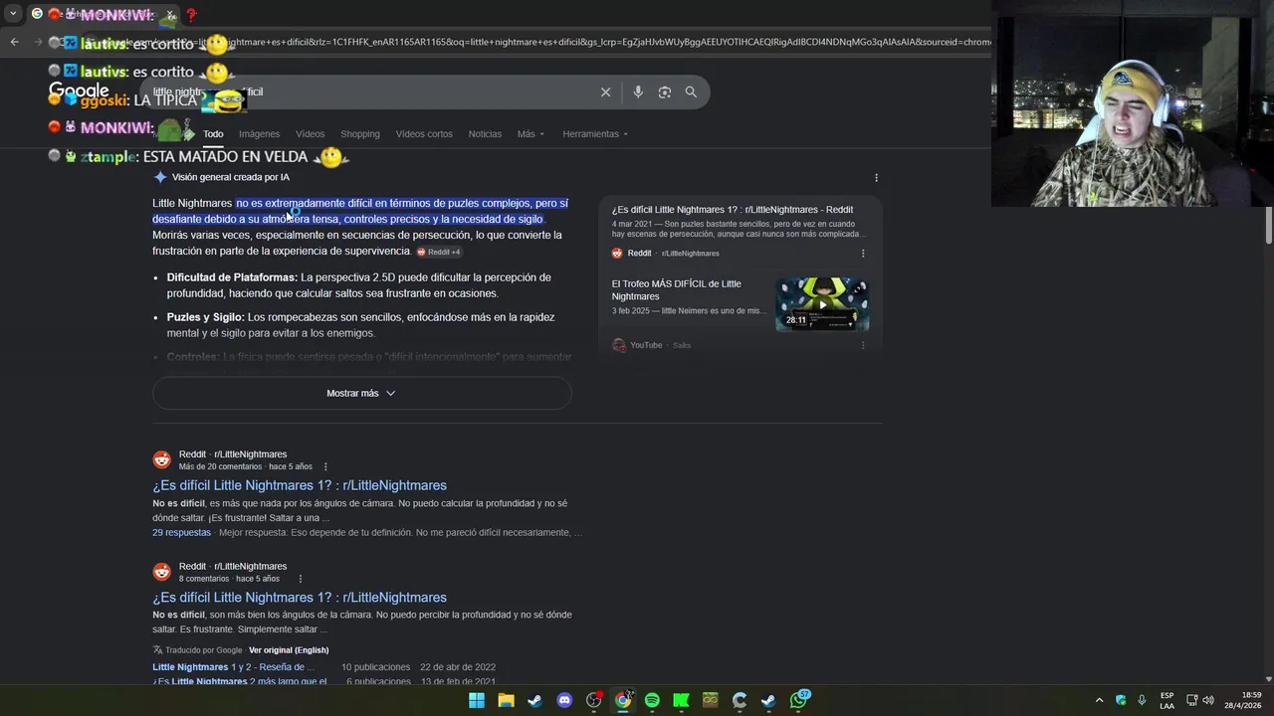Open Discord from the taskbar
Screen dimensions: 1274x716
click(564, 700)
